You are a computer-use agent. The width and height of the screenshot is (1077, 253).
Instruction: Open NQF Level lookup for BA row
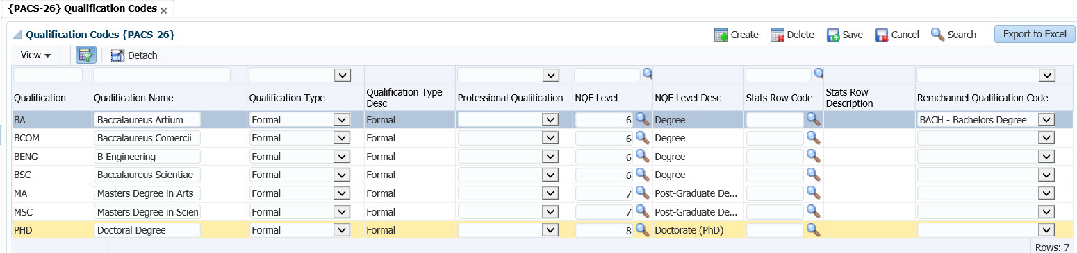point(643,119)
